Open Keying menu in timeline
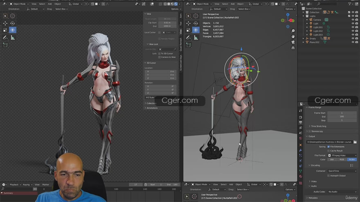360x202 pixels. [x=27, y=184]
